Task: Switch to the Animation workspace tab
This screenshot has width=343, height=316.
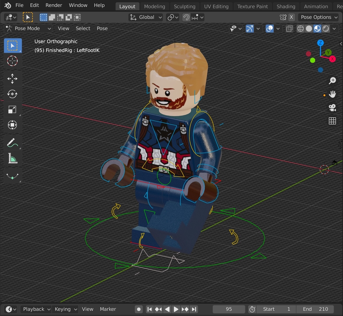Action: pyautogui.click(x=316, y=6)
